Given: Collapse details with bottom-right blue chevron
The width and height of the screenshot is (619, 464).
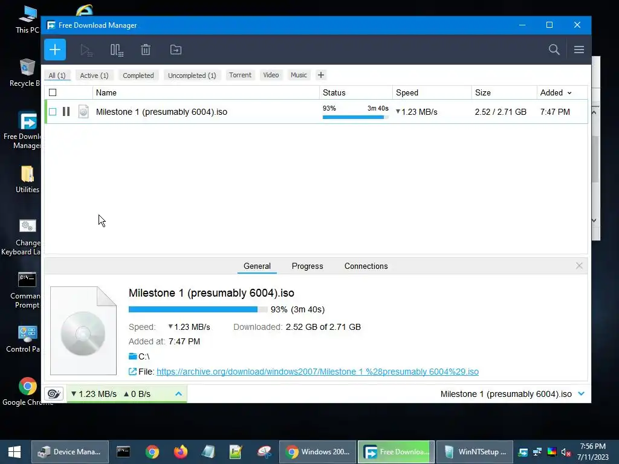Looking at the screenshot, I should pos(581,394).
